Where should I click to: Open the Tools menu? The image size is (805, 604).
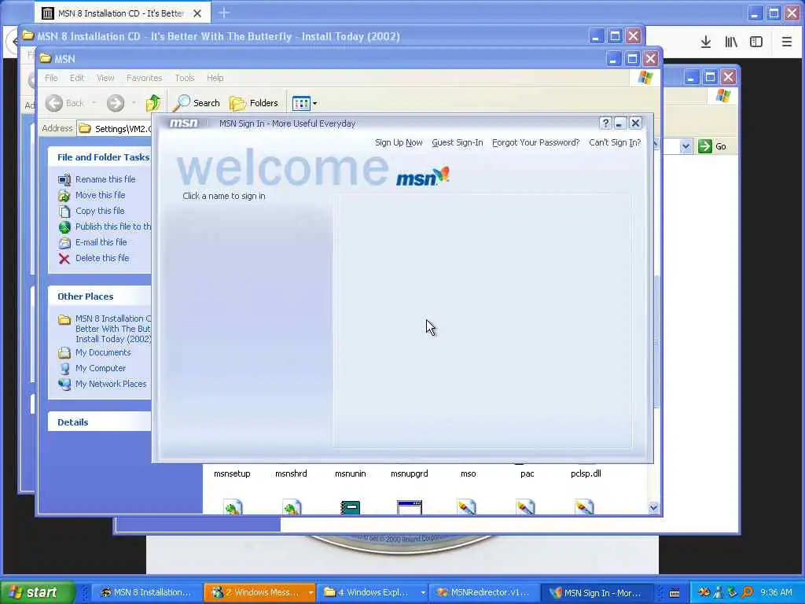click(184, 78)
